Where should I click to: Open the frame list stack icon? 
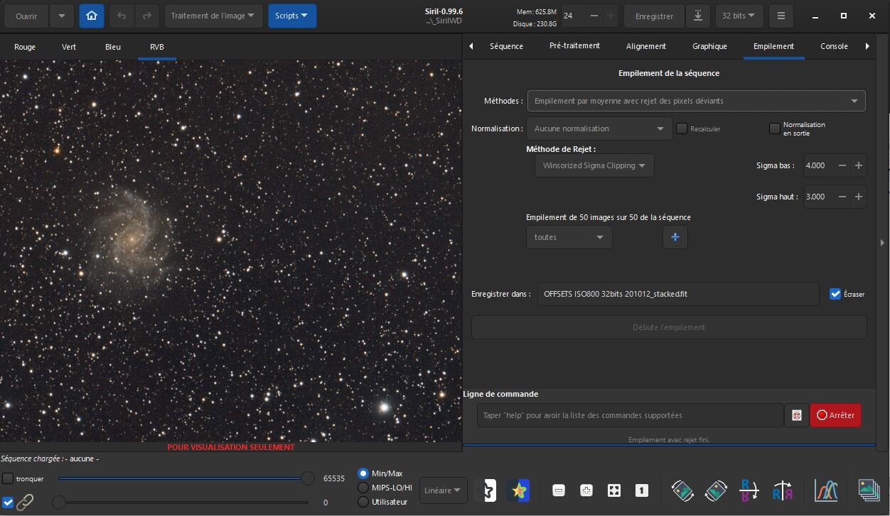point(868,490)
